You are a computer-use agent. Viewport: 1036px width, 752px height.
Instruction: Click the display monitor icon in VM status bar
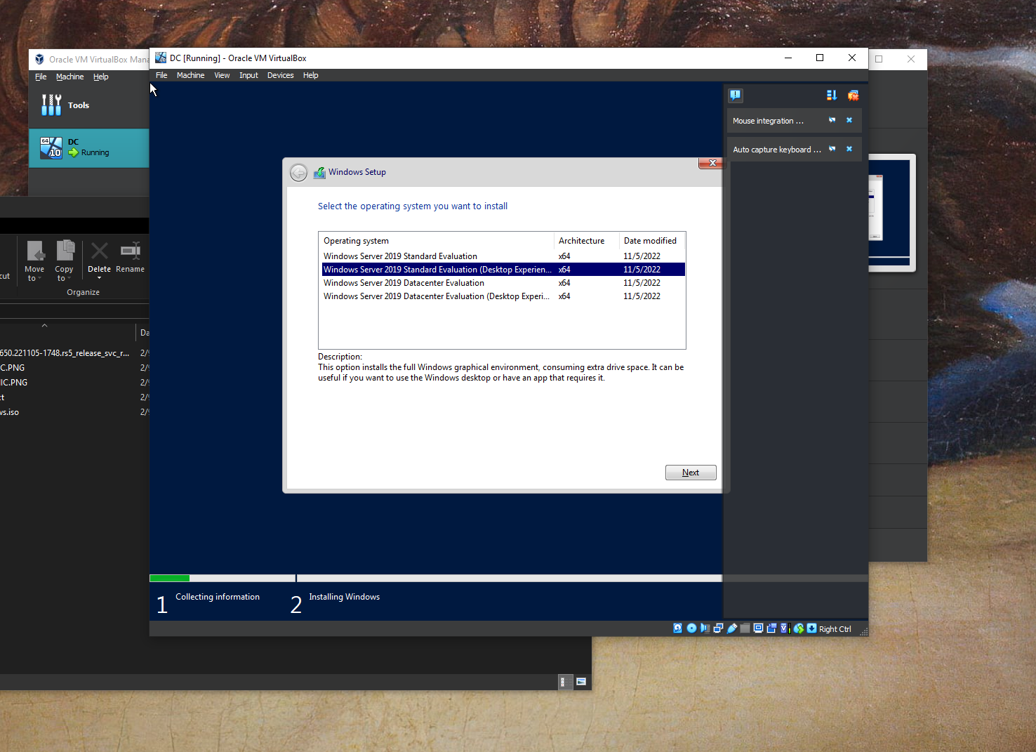click(758, 628)
